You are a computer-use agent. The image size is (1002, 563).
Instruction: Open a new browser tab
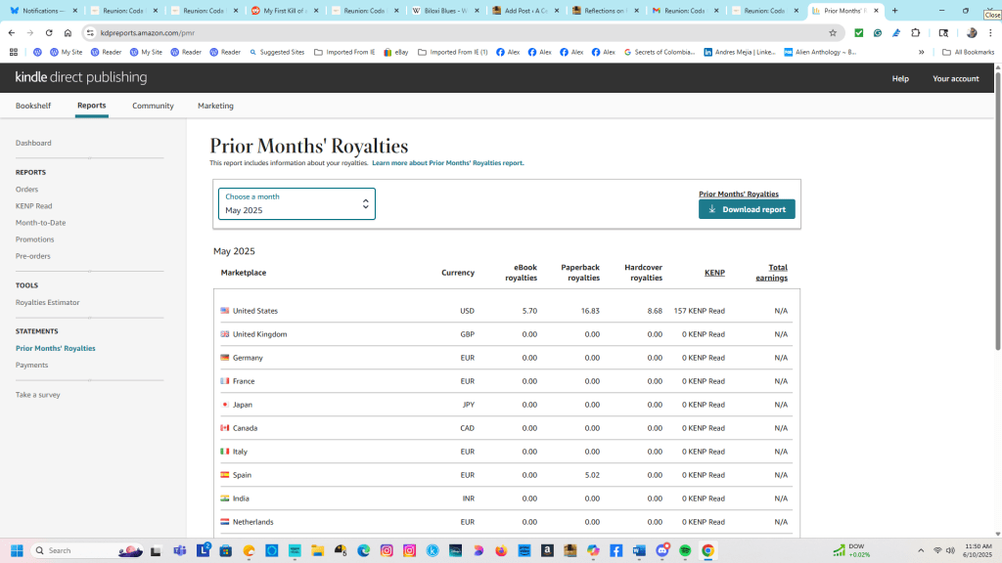pyautogui.click(x=894, y=11)
